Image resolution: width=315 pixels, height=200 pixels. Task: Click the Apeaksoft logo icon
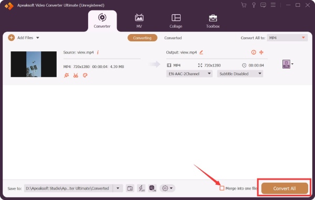tap(9, 6)
